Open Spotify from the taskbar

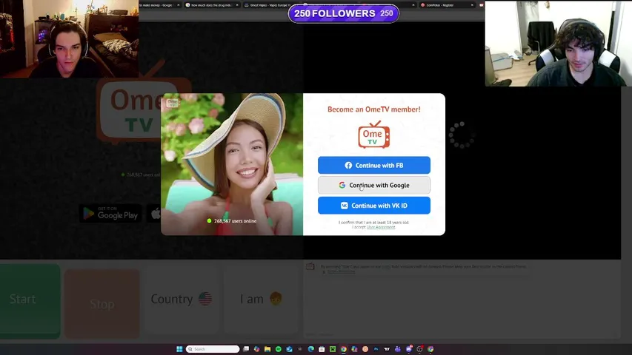pyautogui.click(x=279, y=349)
